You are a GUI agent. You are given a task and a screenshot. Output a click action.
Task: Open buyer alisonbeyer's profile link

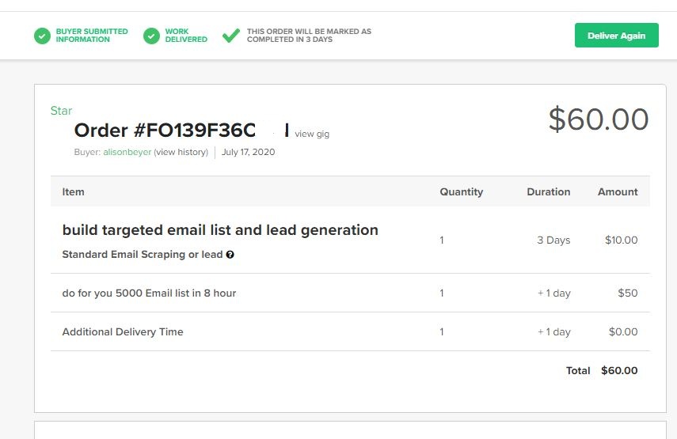point(127,152)
